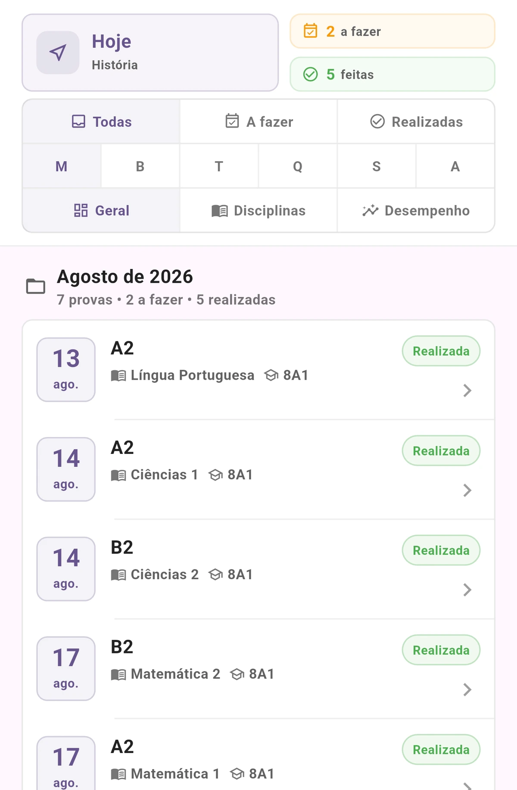Open the Hoje História card

[150, 53]
